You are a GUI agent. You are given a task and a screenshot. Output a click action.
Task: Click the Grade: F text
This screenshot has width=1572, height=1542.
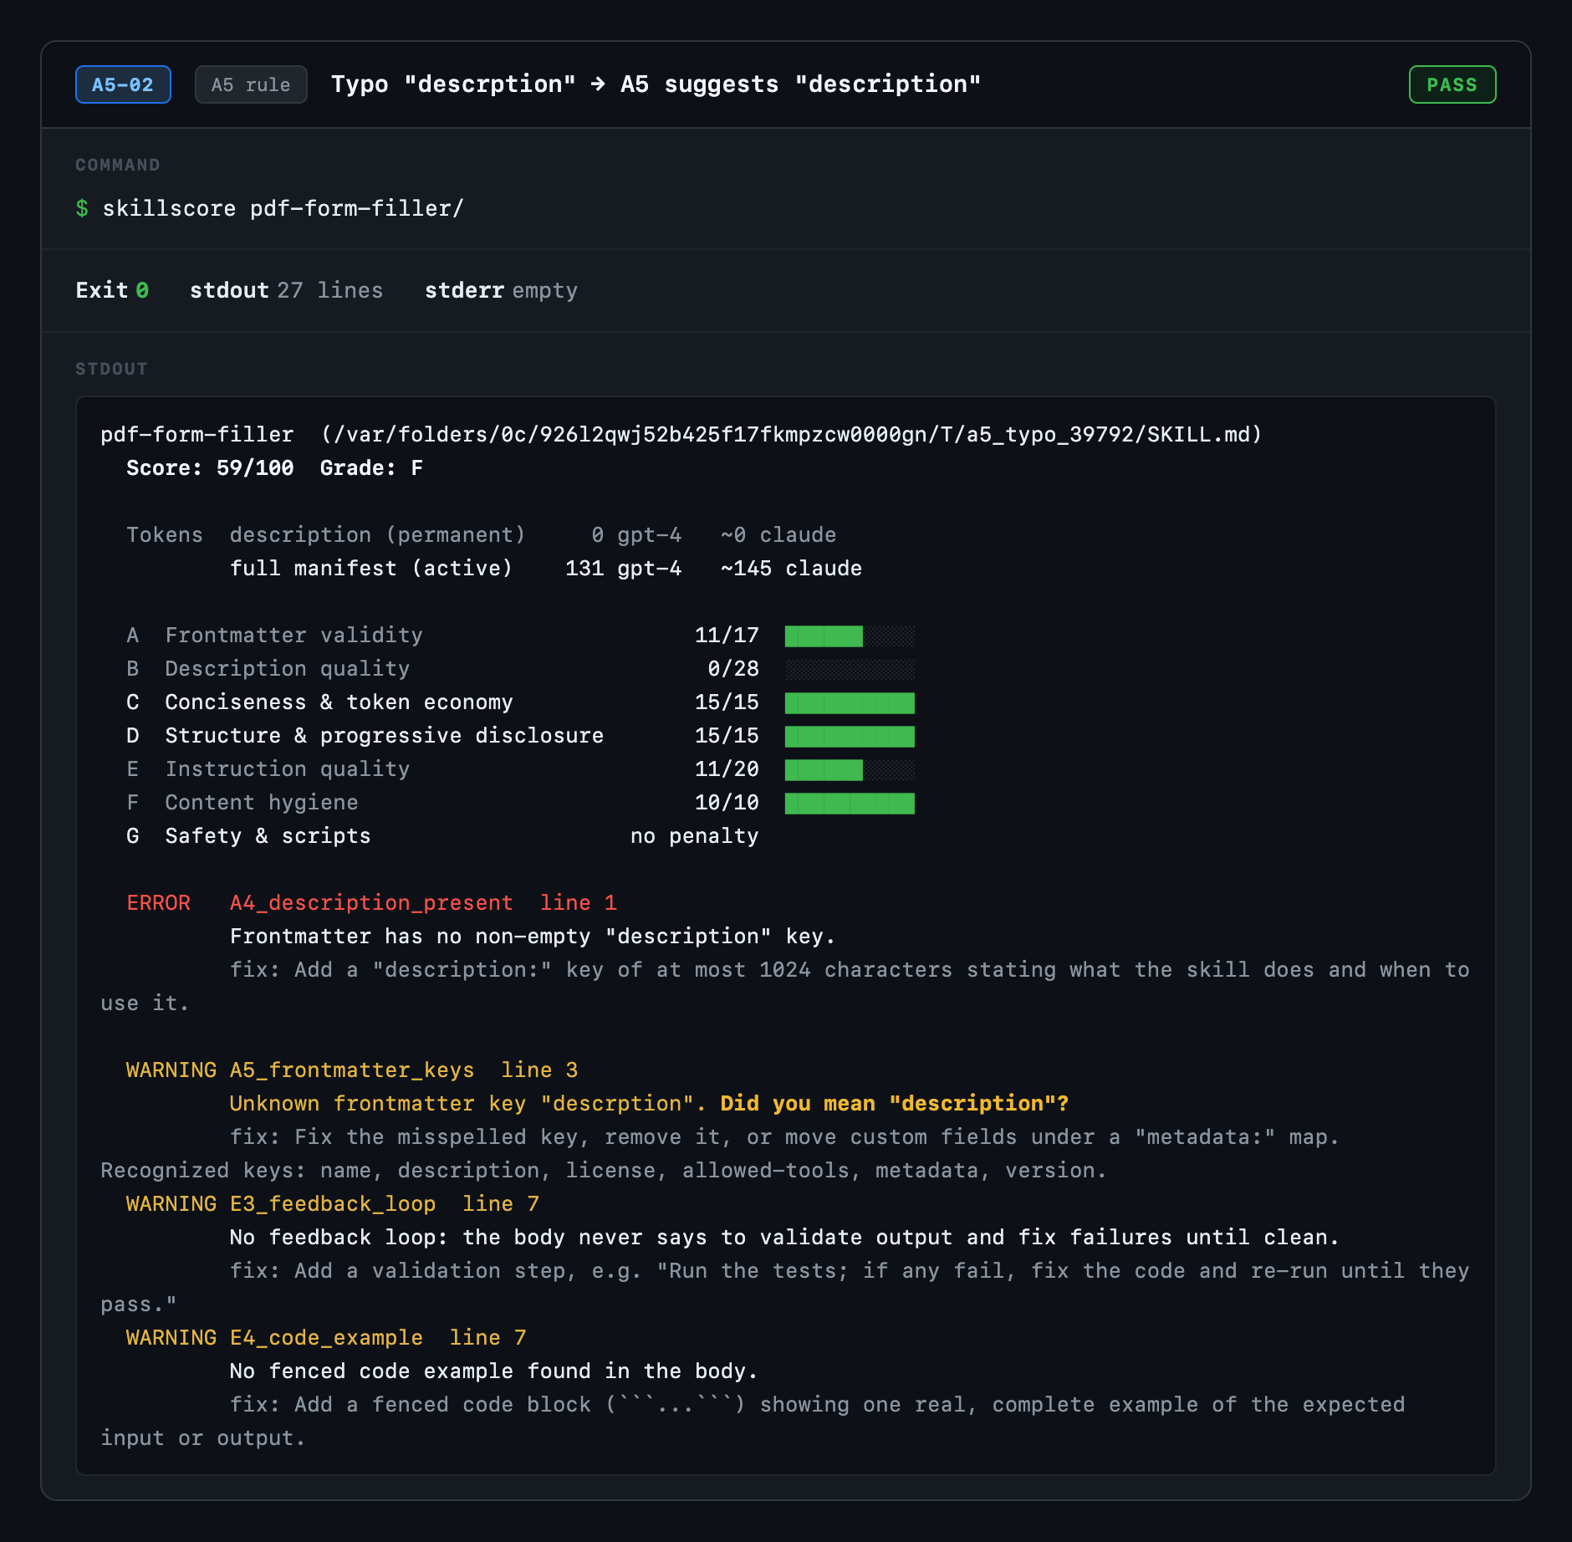pyautogui.click(x=371, y=467)
